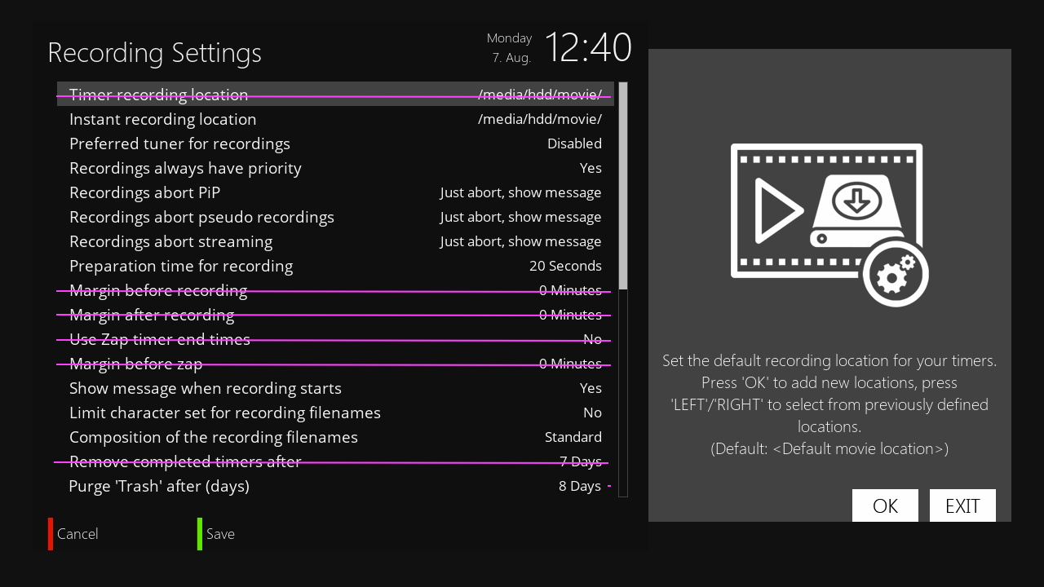Click the OK button in the help panel
This screenshot has width=1044, height=587.
coord(885,505)
